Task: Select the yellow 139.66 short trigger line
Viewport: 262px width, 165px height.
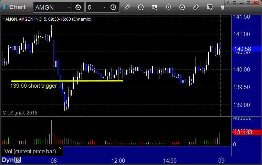Action: tap(67, 81)
